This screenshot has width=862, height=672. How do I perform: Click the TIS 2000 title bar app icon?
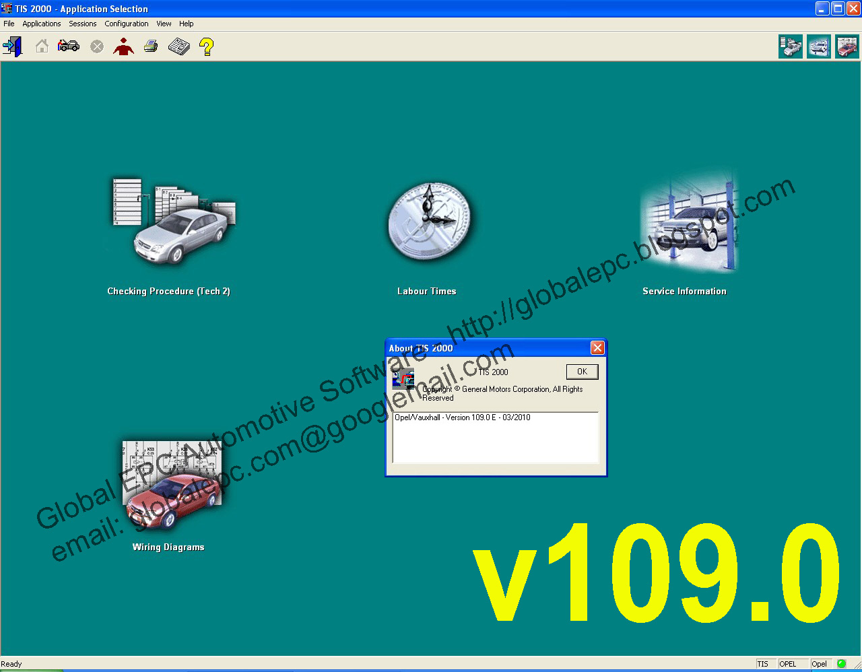pyautogui.click(x=7, y=8)
